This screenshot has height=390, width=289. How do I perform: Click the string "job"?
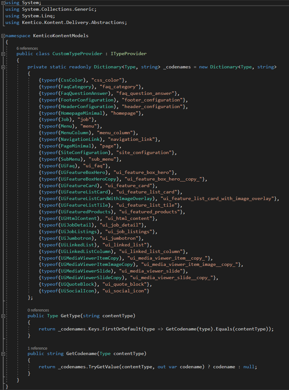tap(84, 120)
